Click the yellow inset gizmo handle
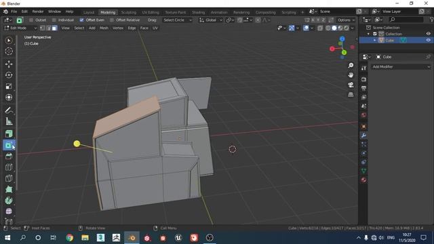 click(x=77, y=144)
